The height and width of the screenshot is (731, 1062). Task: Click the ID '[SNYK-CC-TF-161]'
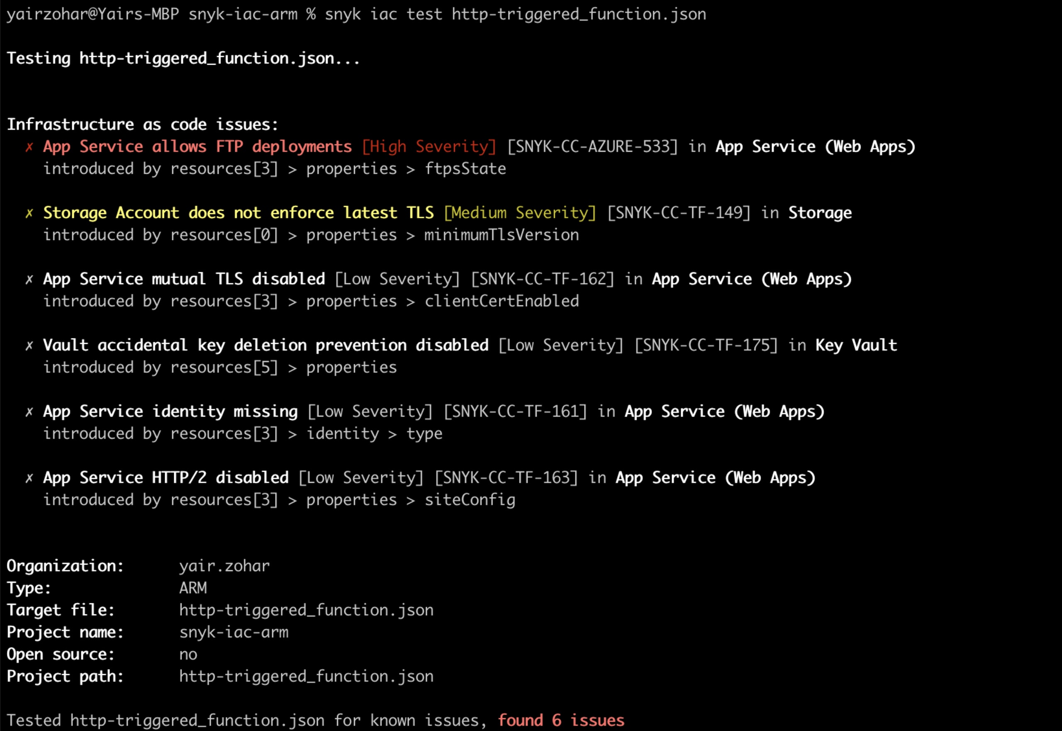point(515,412)
